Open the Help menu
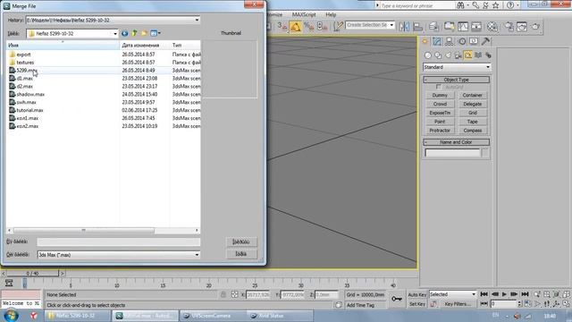The image size is (572, 322). point(331,14)
